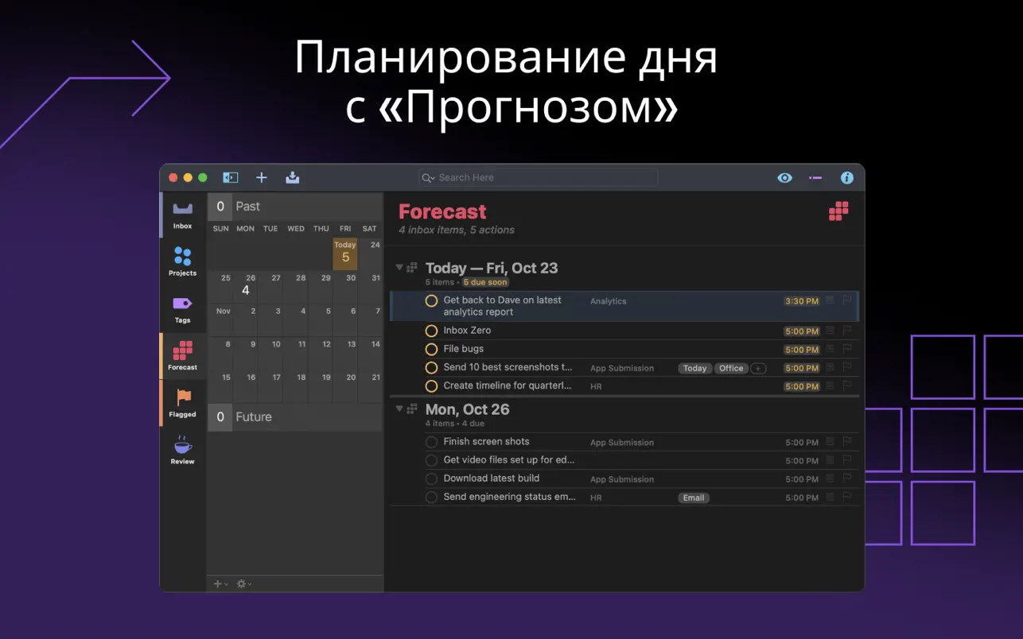The height and width of the screenshot is (639, 1023).
Task: Mark File bugs task as complete
Action: pyautogui.click(x=431, y=349)
